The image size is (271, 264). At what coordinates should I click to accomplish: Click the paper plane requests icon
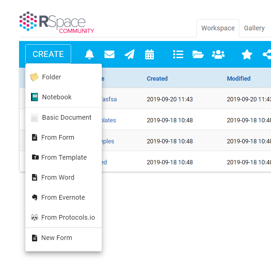(x=129, y=54)
